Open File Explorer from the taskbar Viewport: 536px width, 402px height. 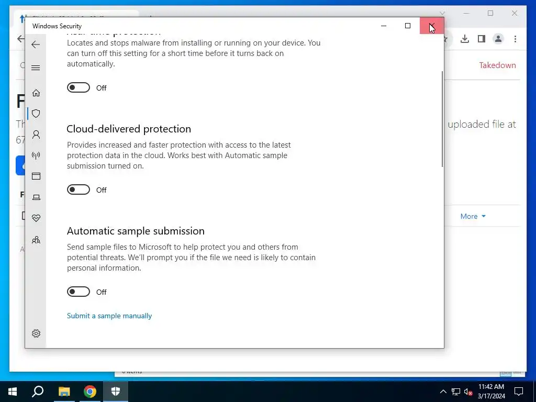[x=64, y=392]
